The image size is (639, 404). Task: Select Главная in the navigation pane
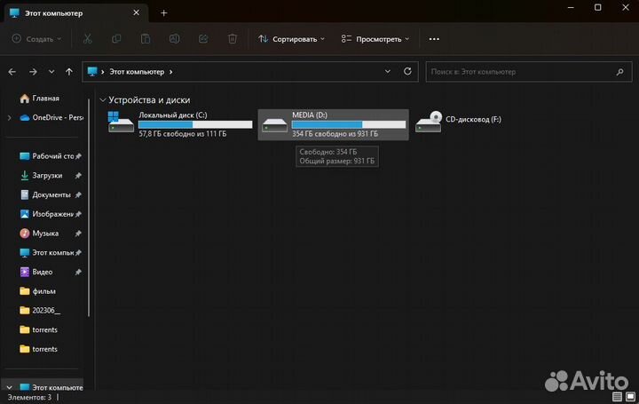(x=45, y=99)
